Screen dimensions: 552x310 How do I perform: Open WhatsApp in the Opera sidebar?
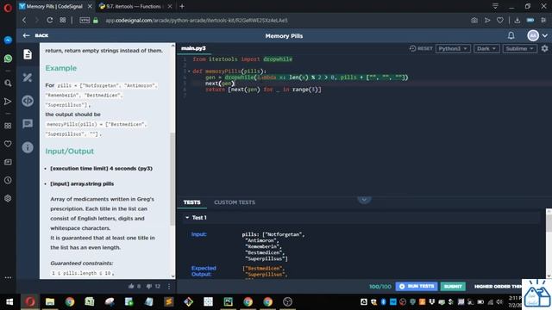pyautogui.click(x=8, y=59)
